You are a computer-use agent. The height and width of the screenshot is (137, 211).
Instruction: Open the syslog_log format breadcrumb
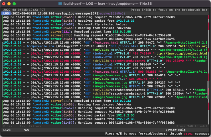tap(65, 13)
